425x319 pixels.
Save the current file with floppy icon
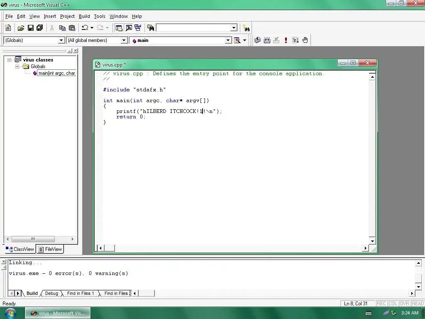(x=31, y=28)
